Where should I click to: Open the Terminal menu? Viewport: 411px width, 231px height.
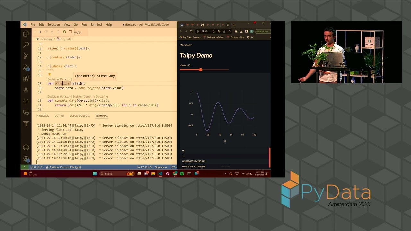click(96, 25)
